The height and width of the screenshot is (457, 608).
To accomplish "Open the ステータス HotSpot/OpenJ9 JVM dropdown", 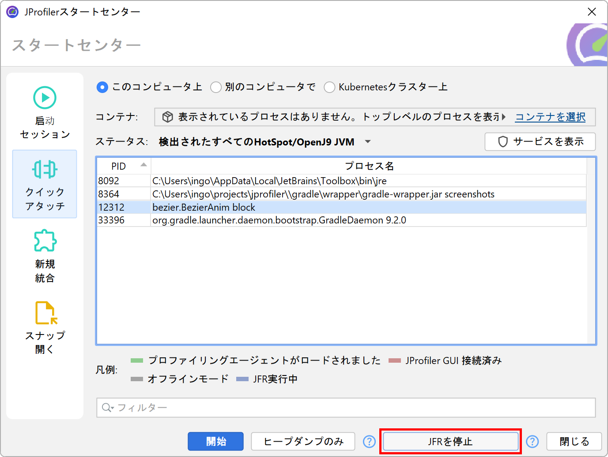I will point(367,142).
